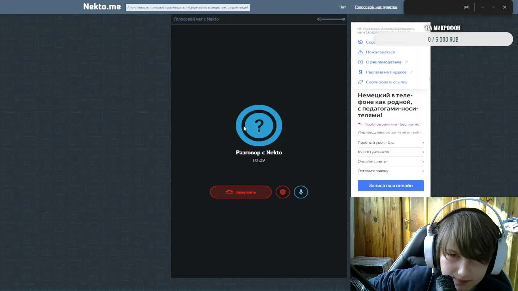
Task: Choose Пожаловаться in the ad menu
Action: [380, 52]
